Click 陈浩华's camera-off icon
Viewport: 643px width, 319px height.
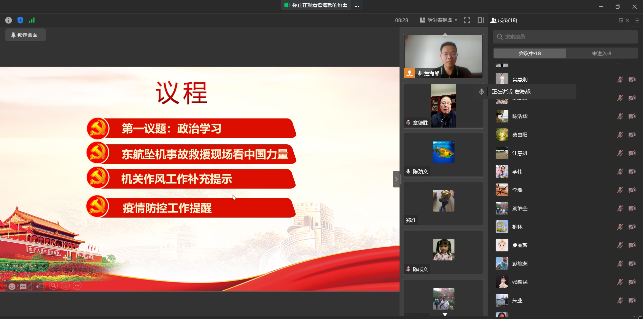pos(632,116)
